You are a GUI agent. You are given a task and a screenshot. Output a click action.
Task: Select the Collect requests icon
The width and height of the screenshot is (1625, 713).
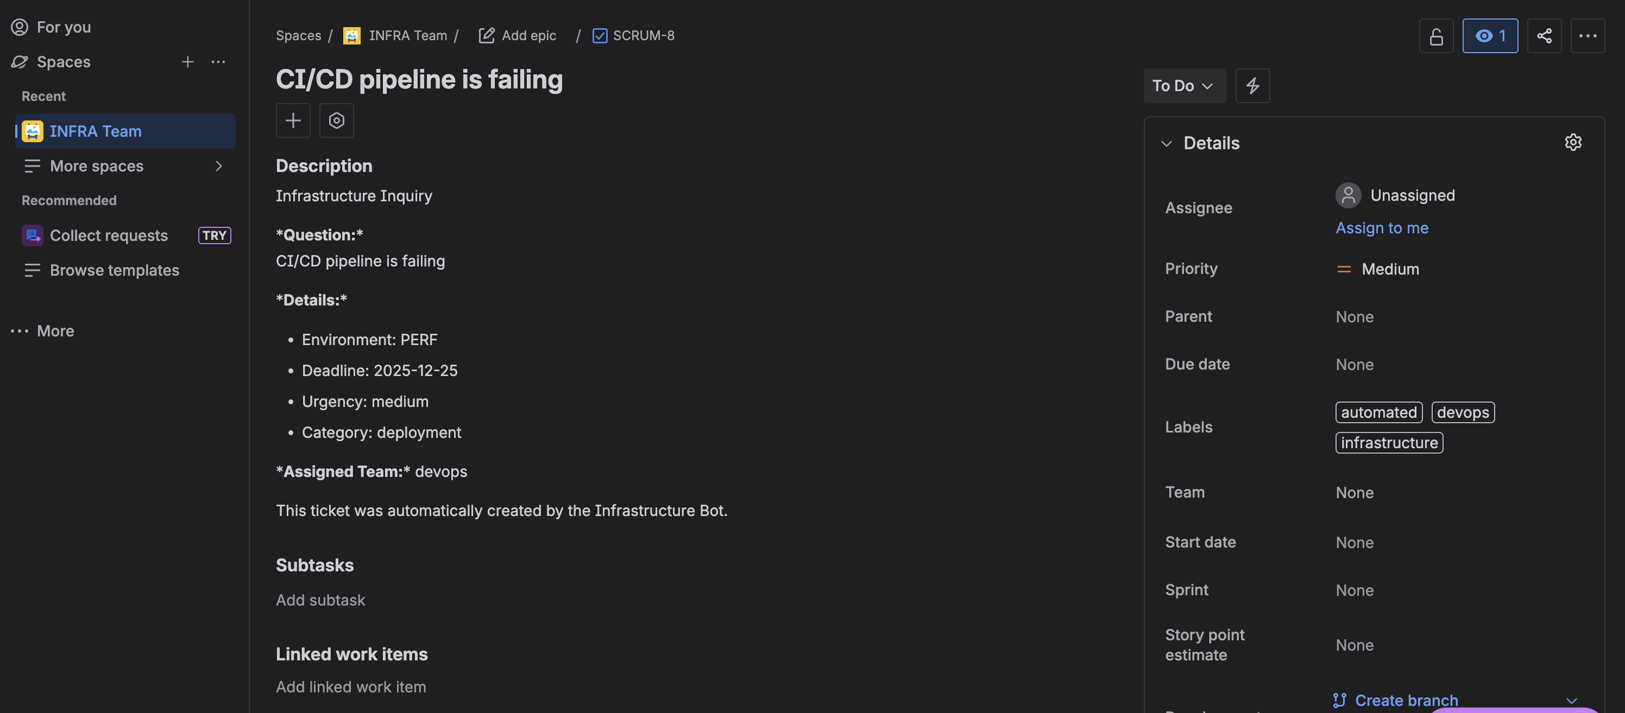pyautogui.click(x=32, y=235)
